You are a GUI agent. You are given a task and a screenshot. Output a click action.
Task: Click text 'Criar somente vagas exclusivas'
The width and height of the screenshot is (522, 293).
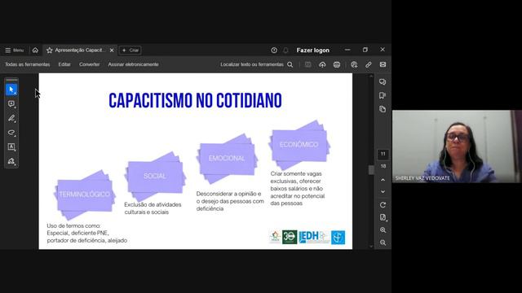tap(295, 177)
